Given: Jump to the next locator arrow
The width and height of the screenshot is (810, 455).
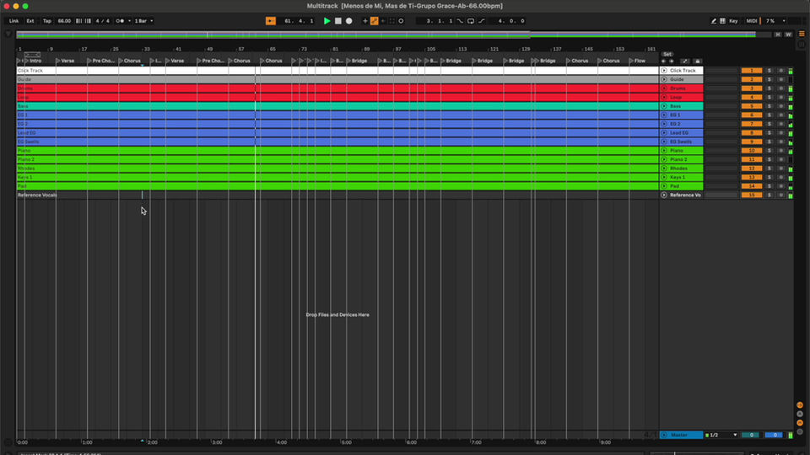Looking at the screenshot, I should pyautogui.click(x=672, y=61).
